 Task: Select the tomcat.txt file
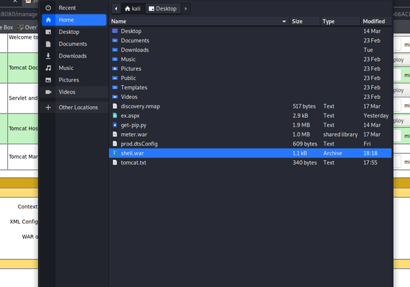(250, 163)
